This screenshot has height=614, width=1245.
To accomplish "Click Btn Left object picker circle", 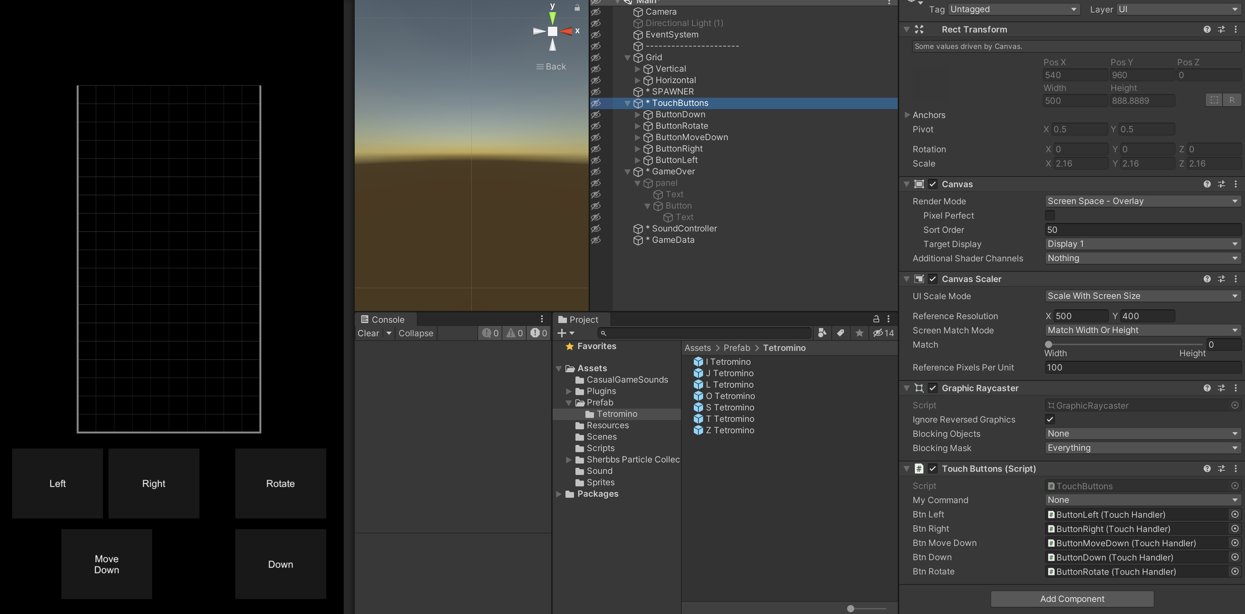I will [1235, 515].
